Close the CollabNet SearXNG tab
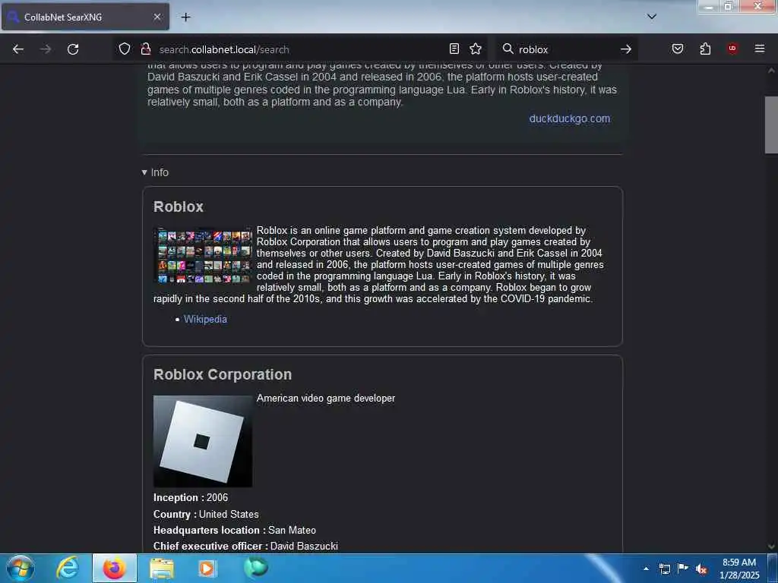Viewport: 778px width, 583px height. (157, 17)
